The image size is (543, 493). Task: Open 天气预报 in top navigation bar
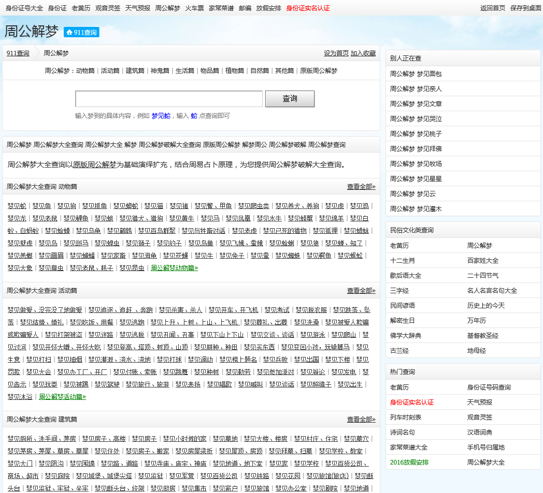click(138, 8)
